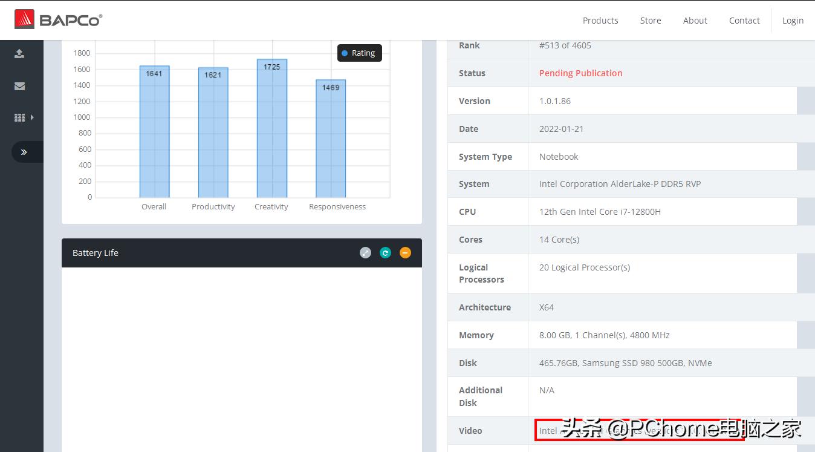
Task: Select the apps grid icon in the sidebar
Action: click(x=18, y=117)
